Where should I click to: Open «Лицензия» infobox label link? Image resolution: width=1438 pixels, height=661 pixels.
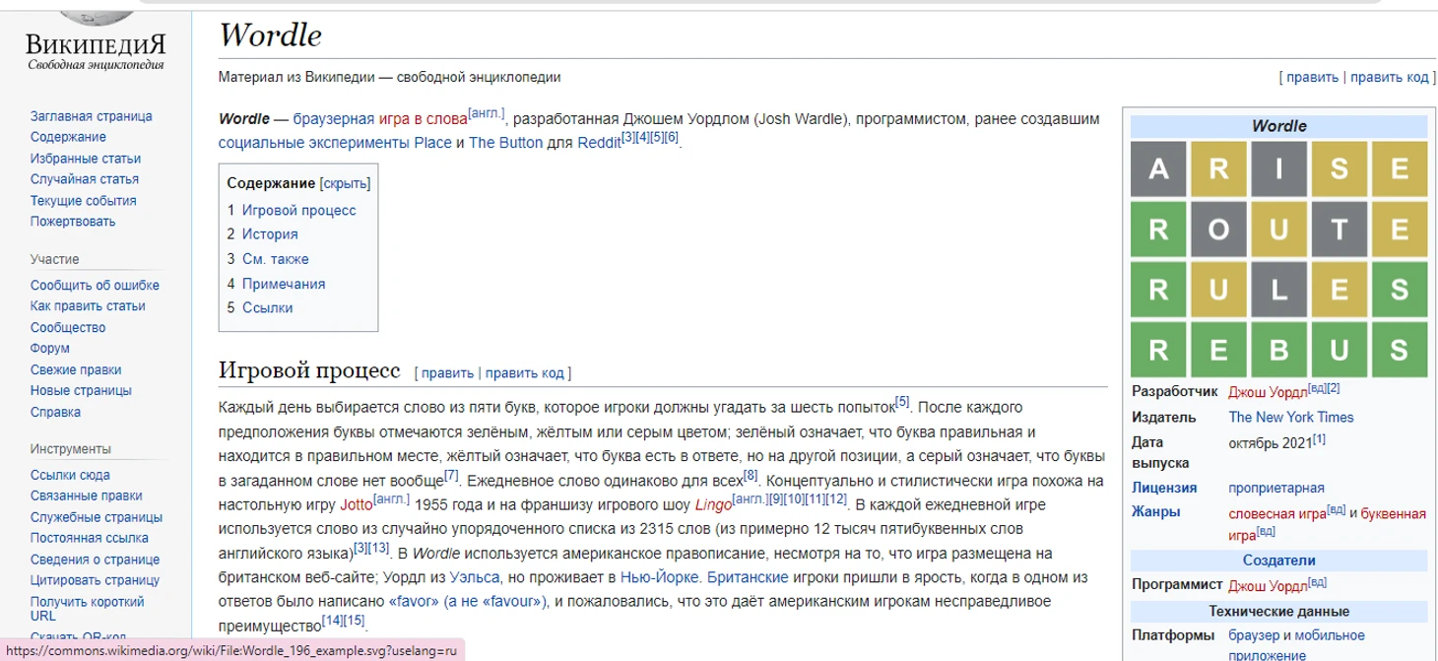click(1164, 488)
